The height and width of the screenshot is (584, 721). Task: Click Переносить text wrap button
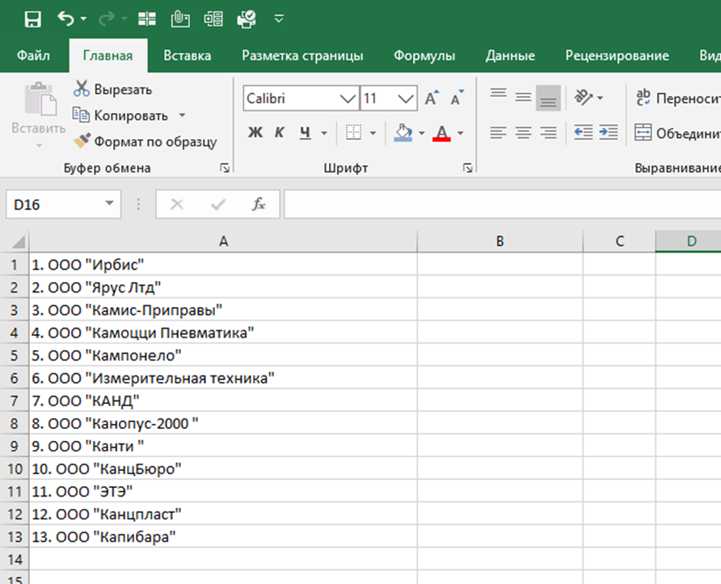click(677, 98)
